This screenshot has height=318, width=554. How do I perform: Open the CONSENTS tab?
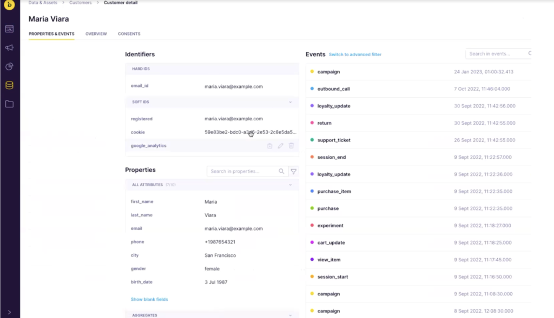tap(129, 33)
